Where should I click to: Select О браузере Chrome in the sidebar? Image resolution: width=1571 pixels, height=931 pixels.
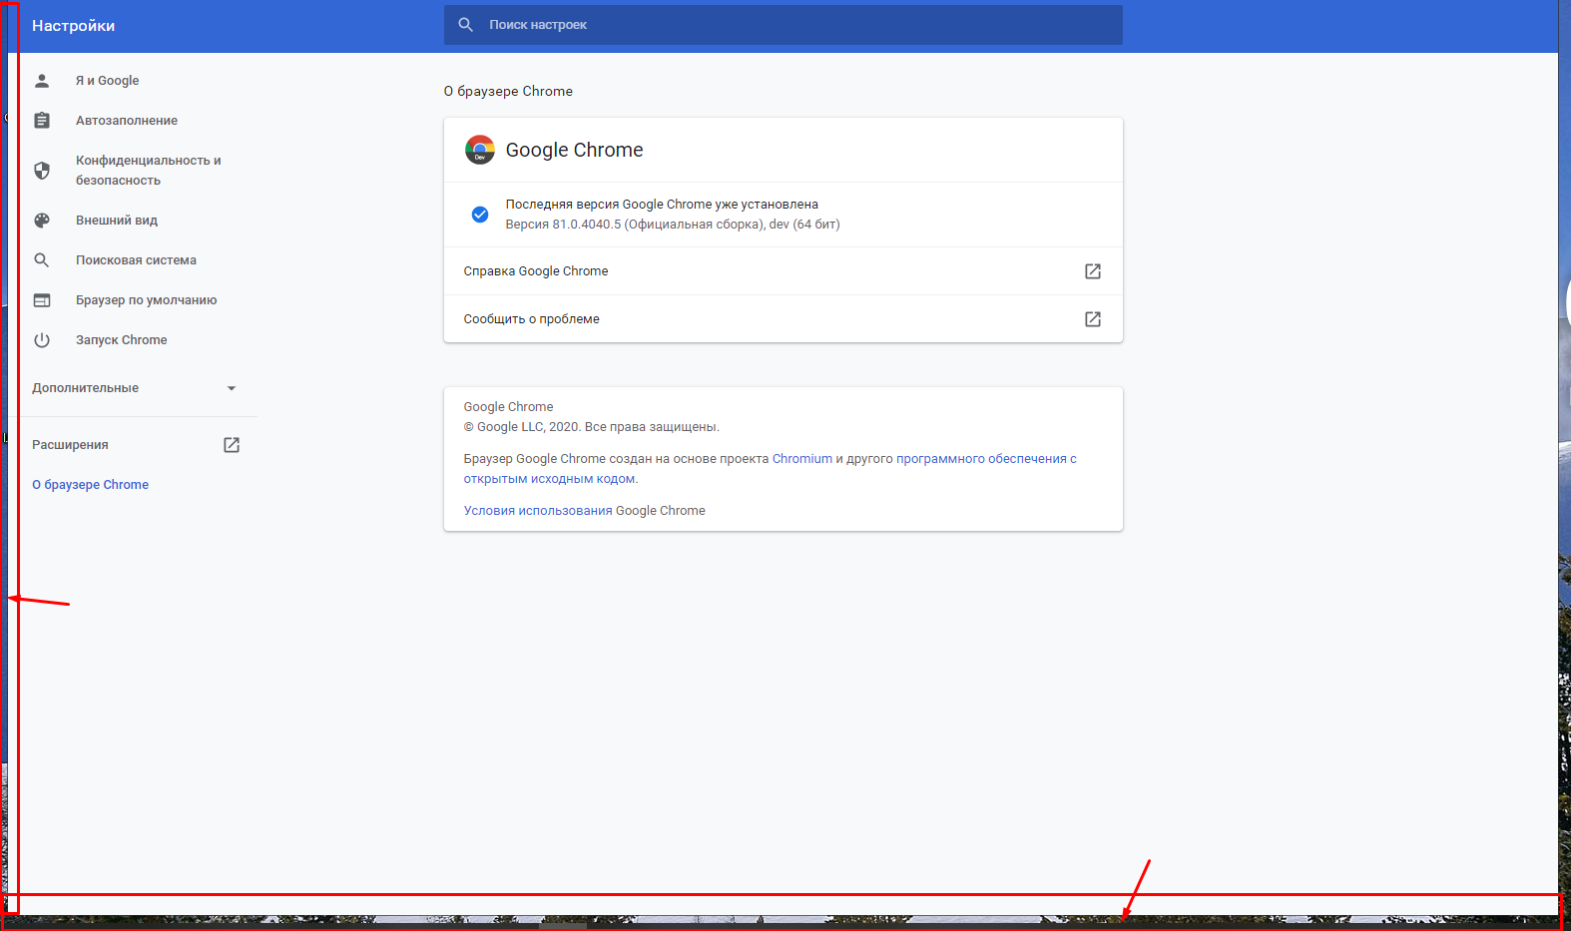coord(90,485)
